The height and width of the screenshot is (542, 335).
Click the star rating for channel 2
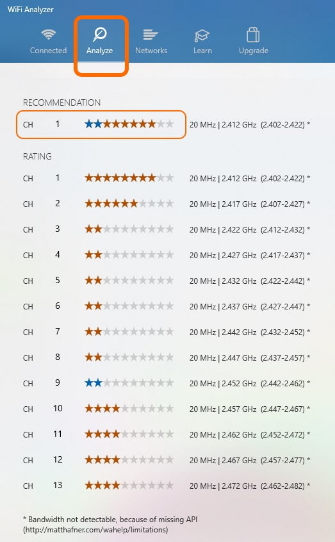[129, 204]
